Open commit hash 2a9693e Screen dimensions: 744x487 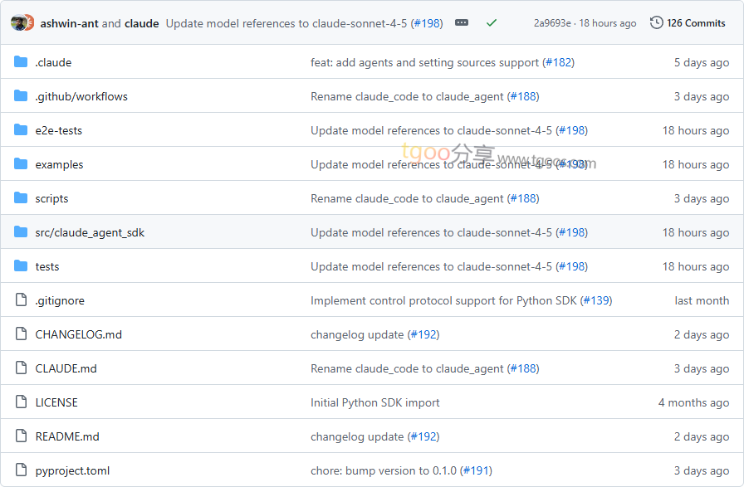(552, 23)
